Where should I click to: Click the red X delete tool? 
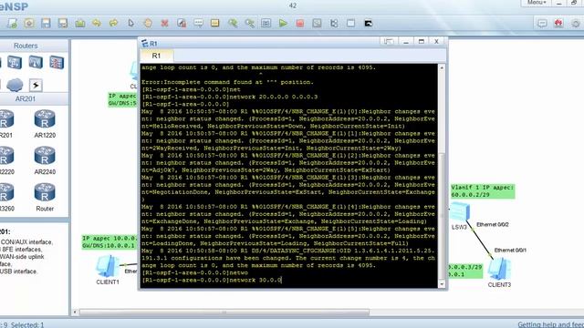click(164, 24)
